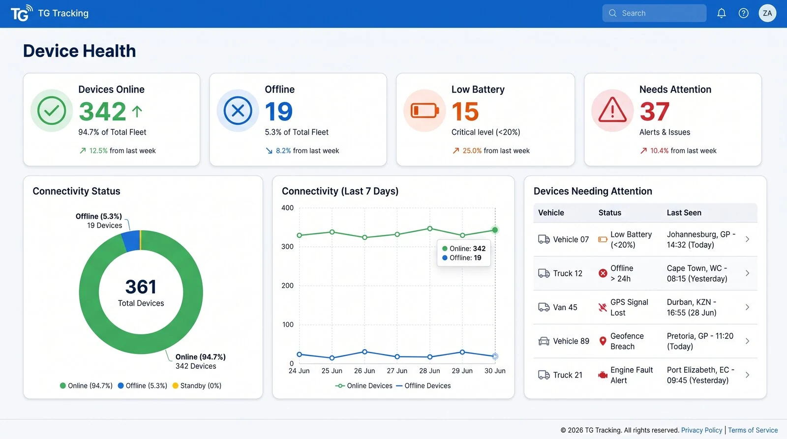Screen dimensions: 787x439
Task: Expand the Vehicle 89 row chevron
Action: coord(747,341)
